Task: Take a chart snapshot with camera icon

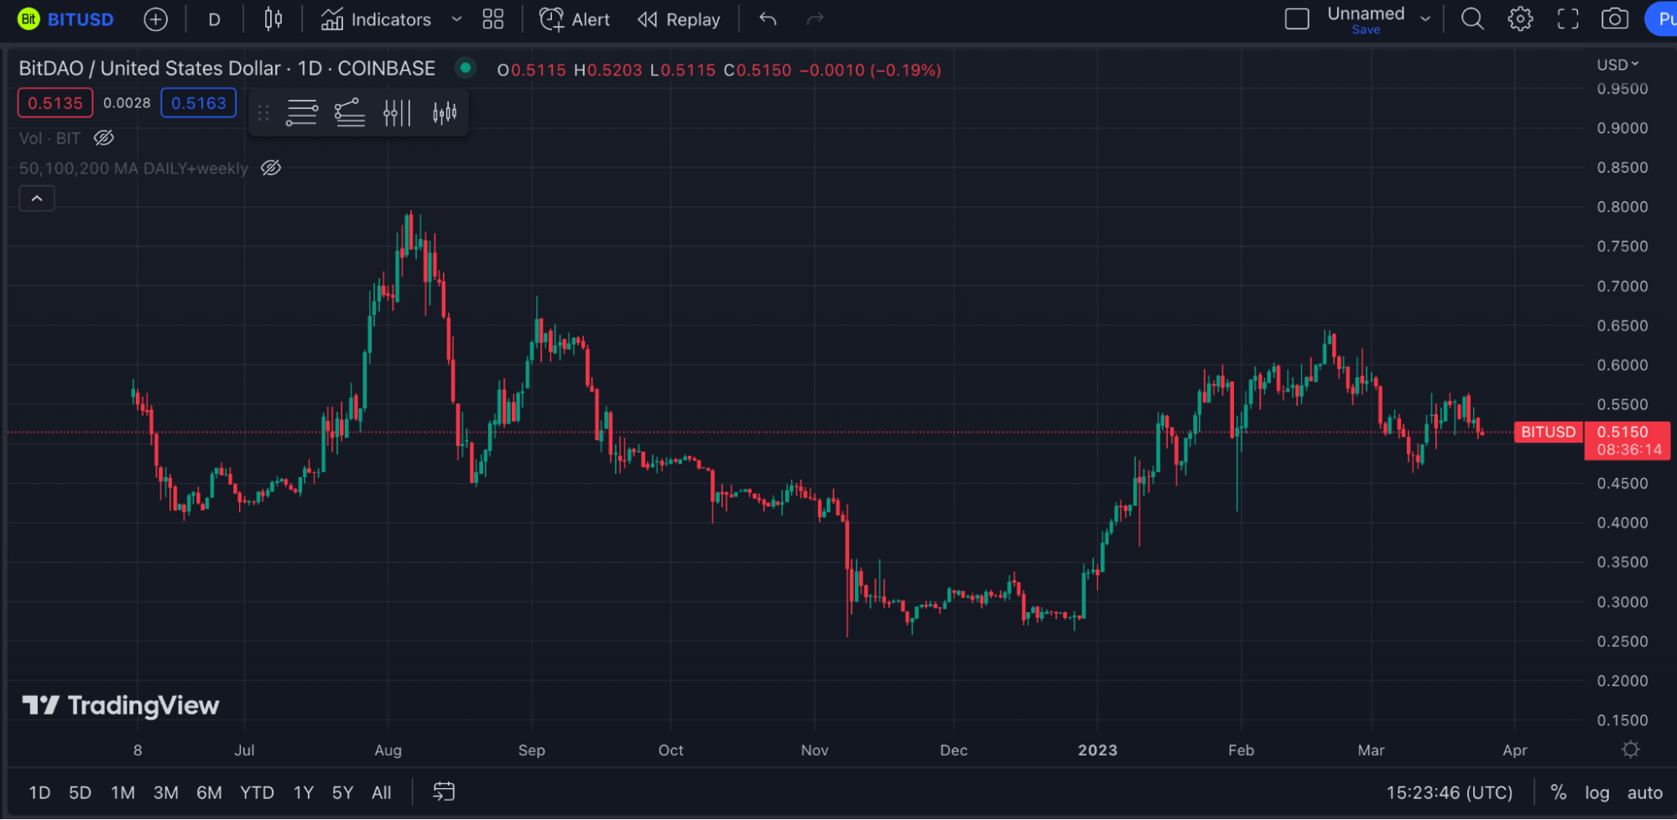Action: [1615, 19]
